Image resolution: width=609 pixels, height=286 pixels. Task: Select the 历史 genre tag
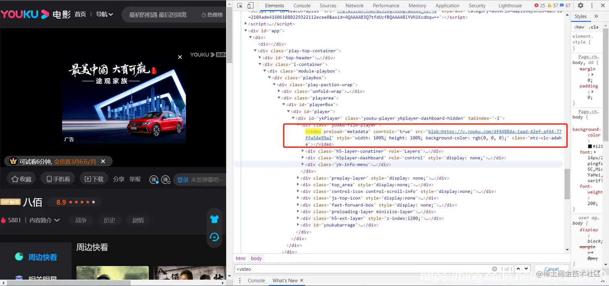[110, 220]
